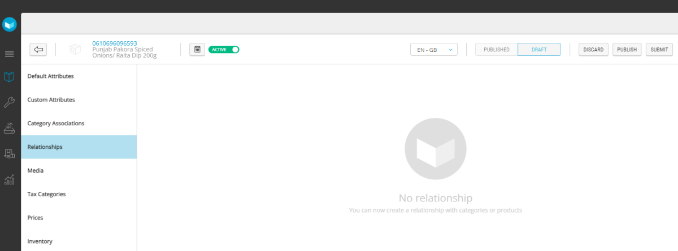
Task: Click the app logo in sidebar
Action: (x=10, y=25)
